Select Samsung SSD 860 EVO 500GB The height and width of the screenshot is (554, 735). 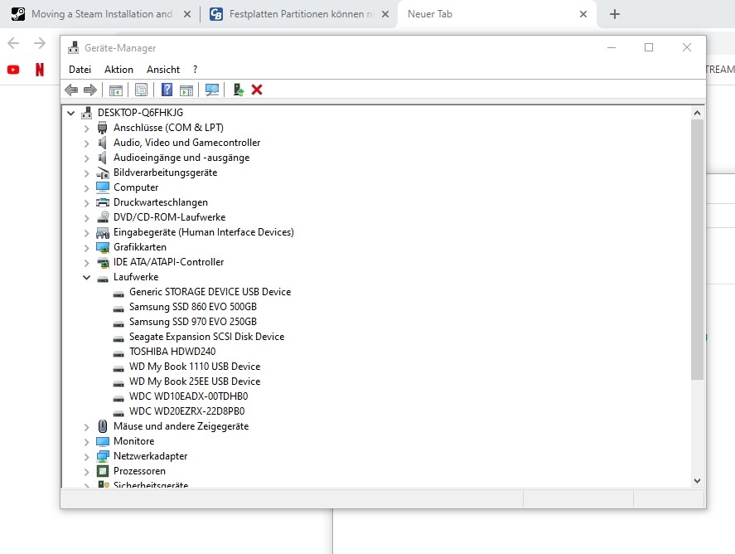coord(192,307)
